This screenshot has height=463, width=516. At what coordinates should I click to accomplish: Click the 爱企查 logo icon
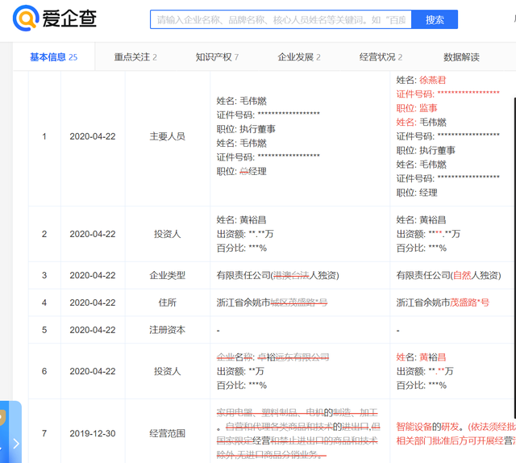click(x=26, y=18)
